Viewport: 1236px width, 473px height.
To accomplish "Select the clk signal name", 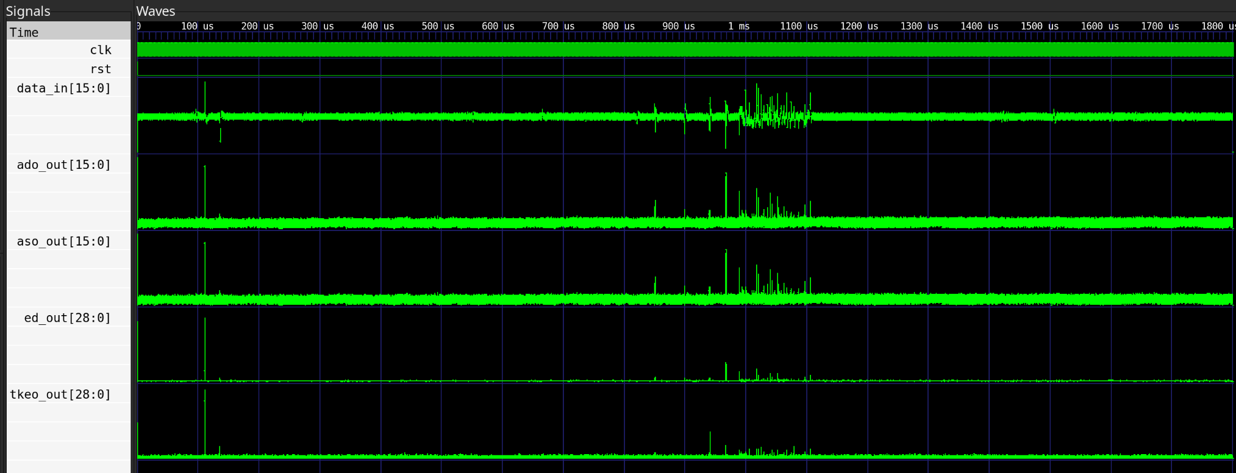I will coord(100,50).
